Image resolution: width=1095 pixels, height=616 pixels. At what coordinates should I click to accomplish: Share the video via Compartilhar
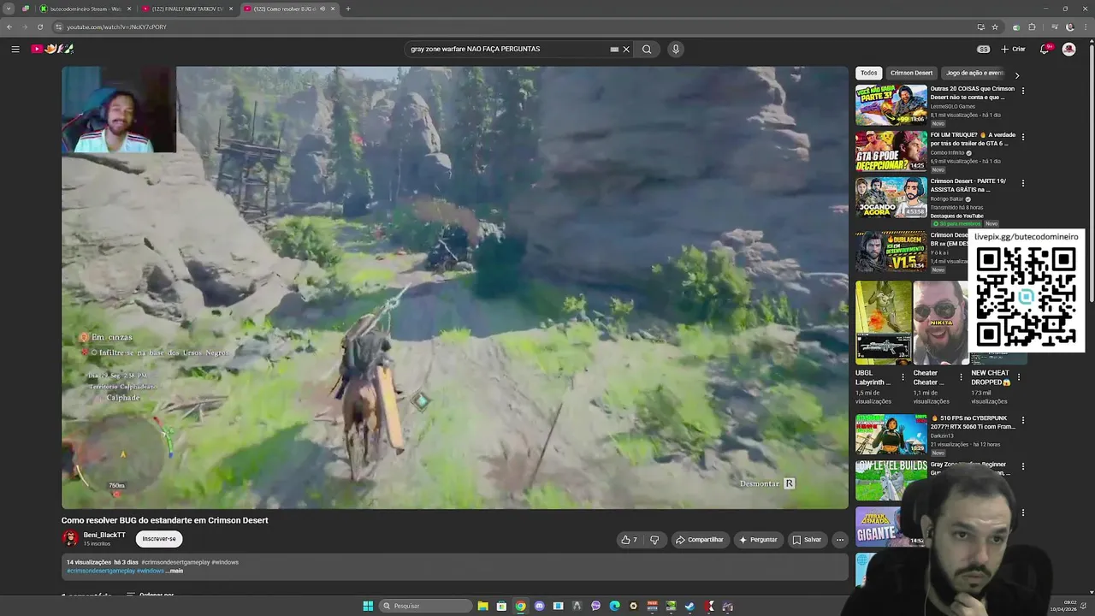[699, 540]
